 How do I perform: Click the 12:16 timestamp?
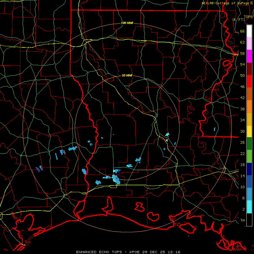click(174, 252)
